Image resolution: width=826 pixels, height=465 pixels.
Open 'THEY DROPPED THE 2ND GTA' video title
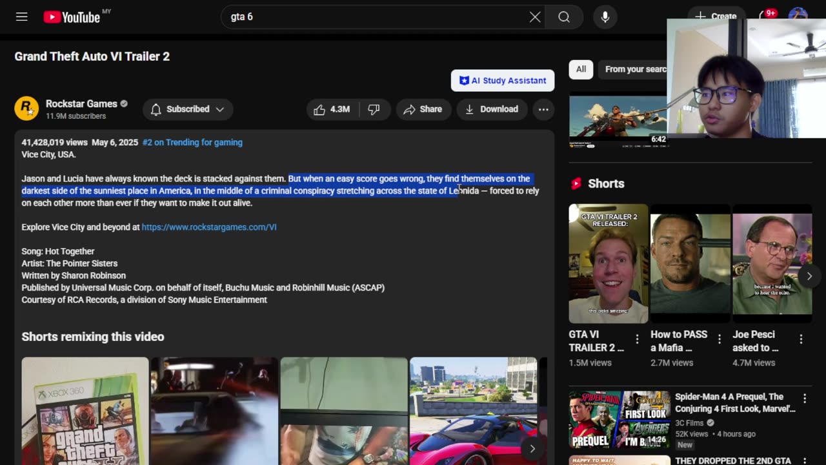click(x=733, y=460)
